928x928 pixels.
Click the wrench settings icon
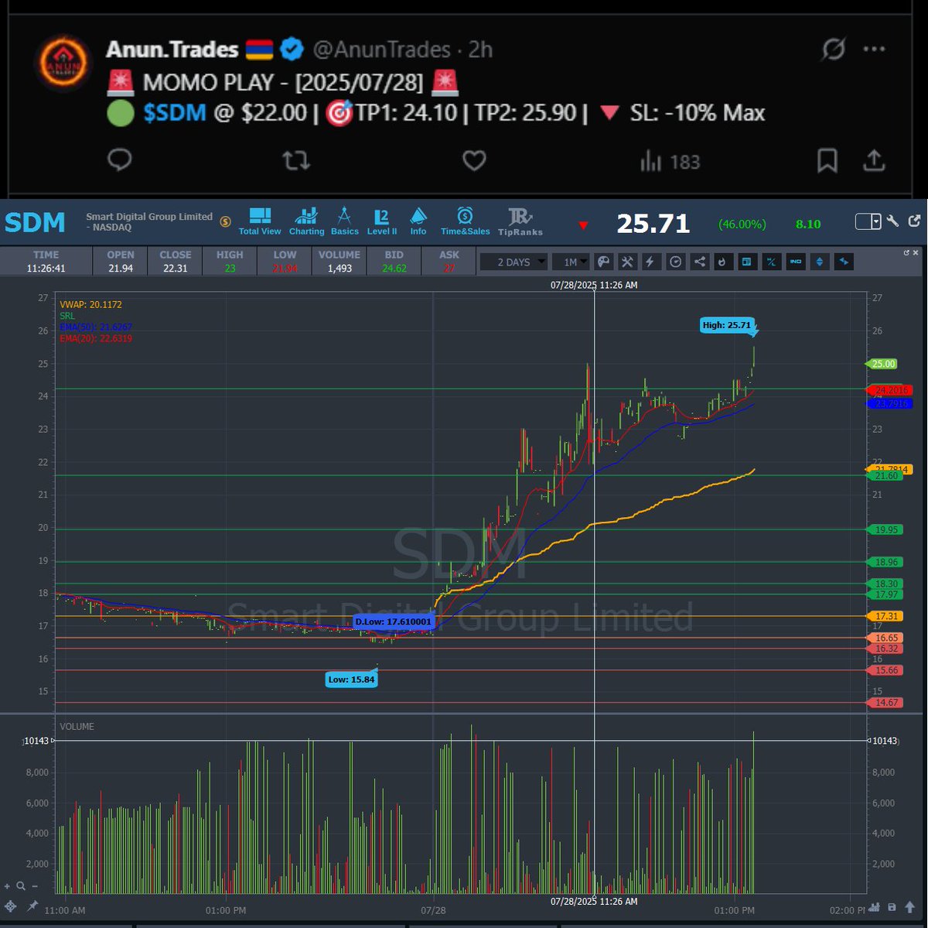892,221
